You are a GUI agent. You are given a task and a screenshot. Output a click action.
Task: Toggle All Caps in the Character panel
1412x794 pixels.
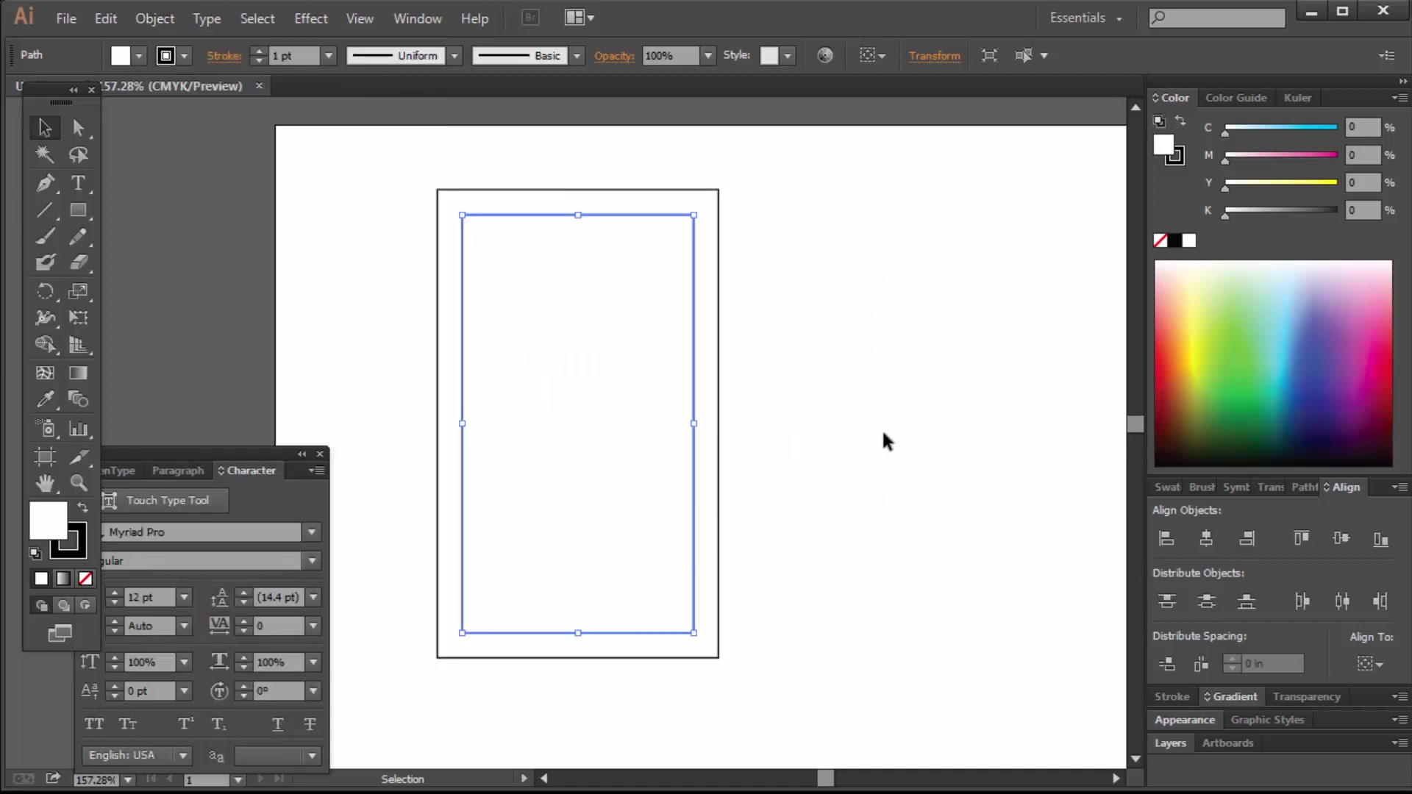94,724
